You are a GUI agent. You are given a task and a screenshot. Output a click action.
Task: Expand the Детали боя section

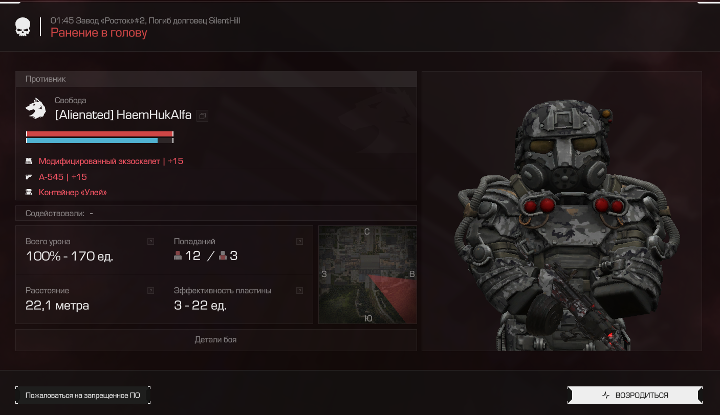[x=216, y=340]
